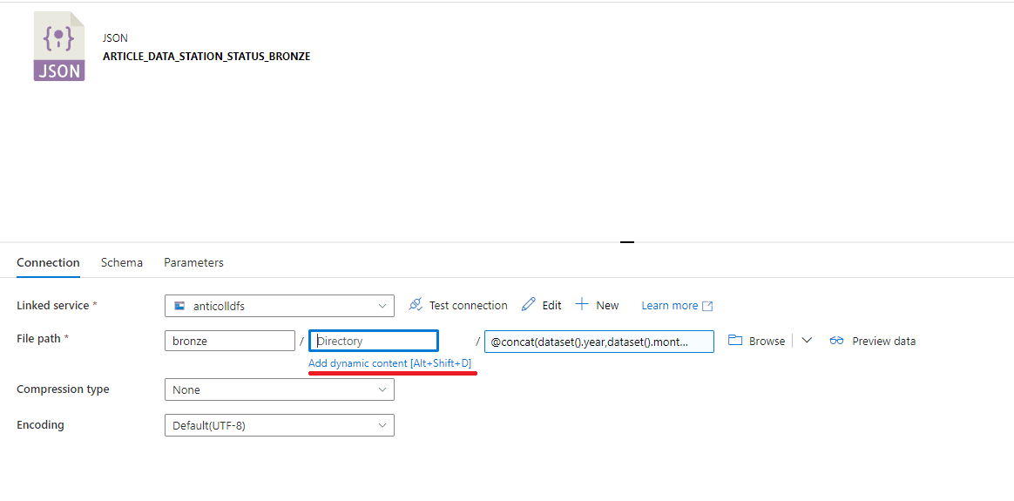Click the ARTICLE_DATA_STATION_STATUS_BRONZE dataset name
Image resolution: width=1014 pixels, height=501 pixels.
click(206, 57)
